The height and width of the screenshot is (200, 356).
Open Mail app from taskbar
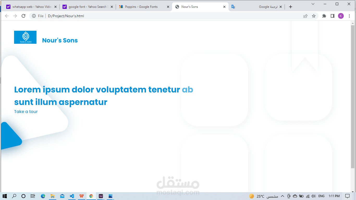coord(62,196)
